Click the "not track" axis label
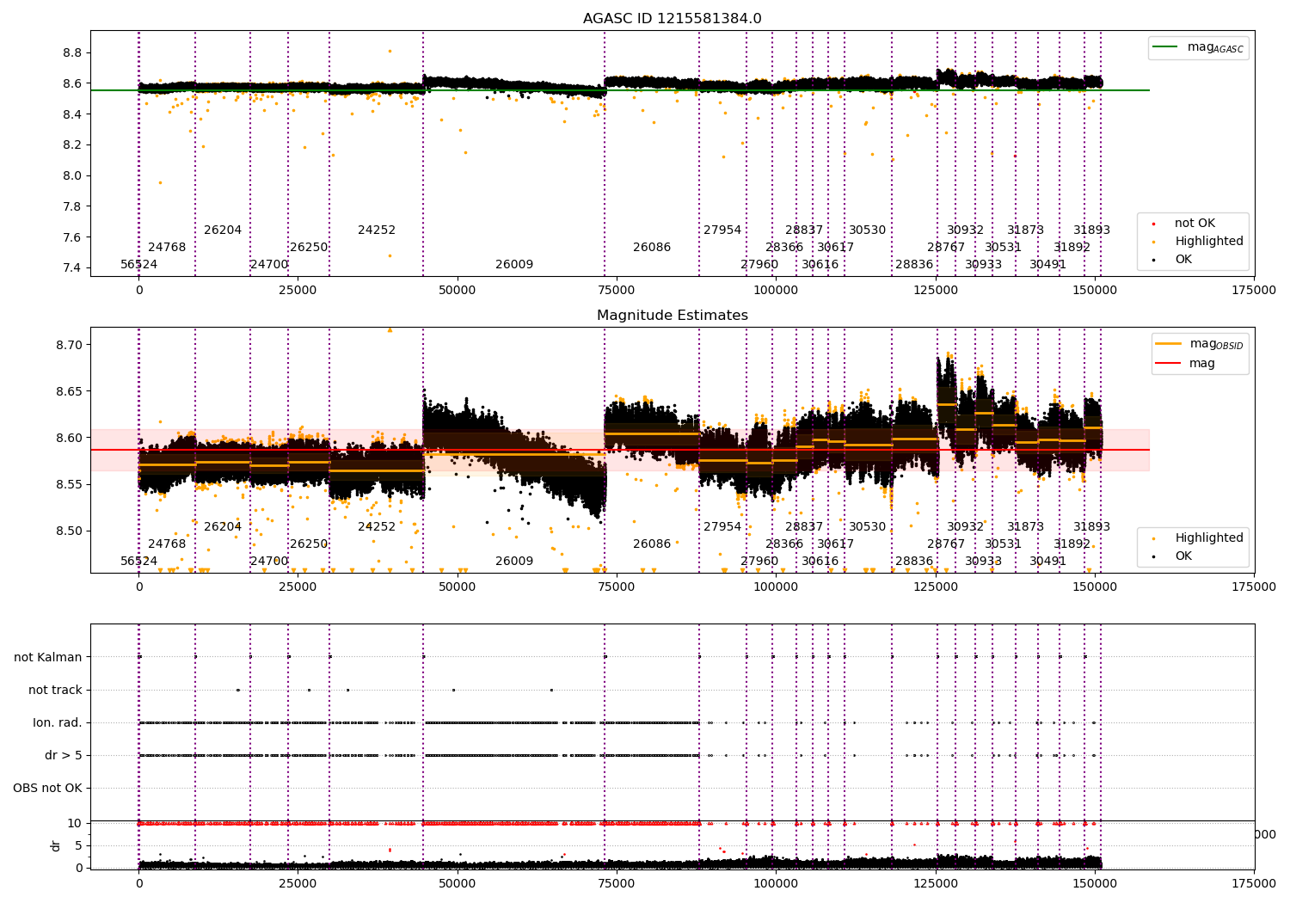This screenshot has width=1290, height=903. point(55,690)
